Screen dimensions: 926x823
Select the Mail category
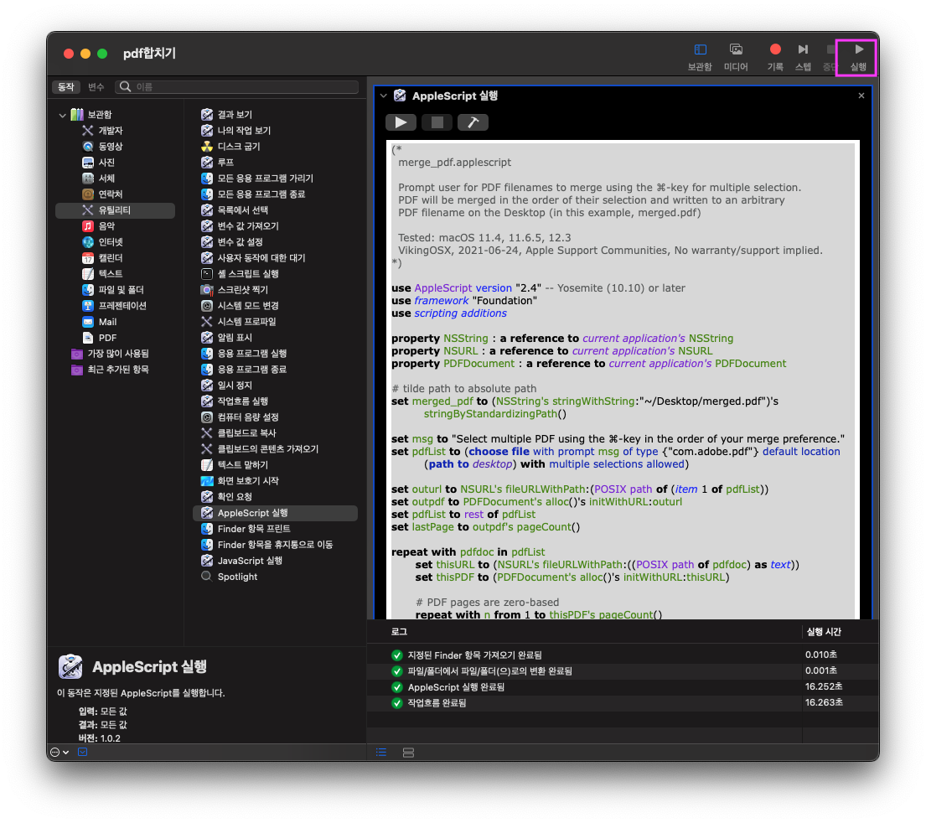(107, 322)
